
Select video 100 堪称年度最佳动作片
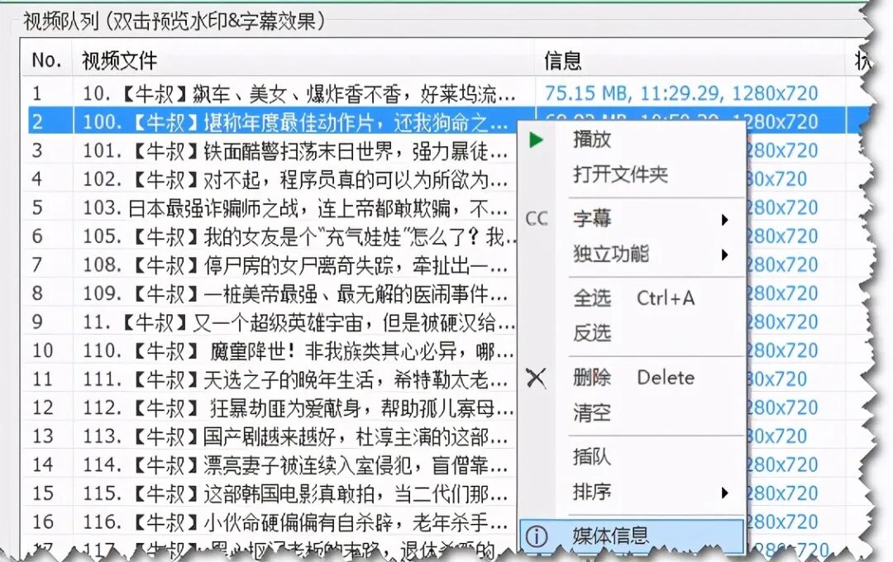pyautogui.click(x=295, y=121)
